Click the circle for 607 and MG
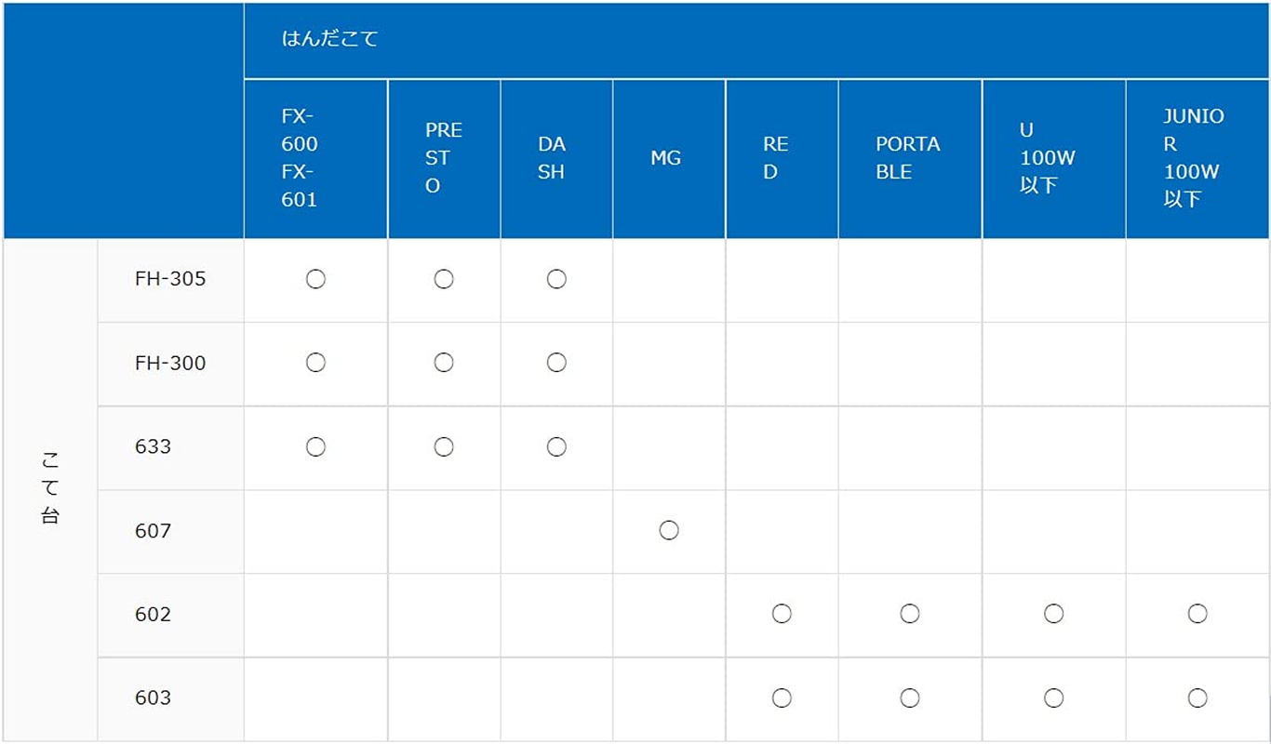Screen dimensions: 1271x744 (x=668, y=531)
